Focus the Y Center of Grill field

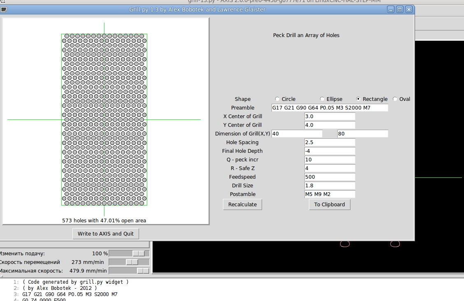coord(329,125)
